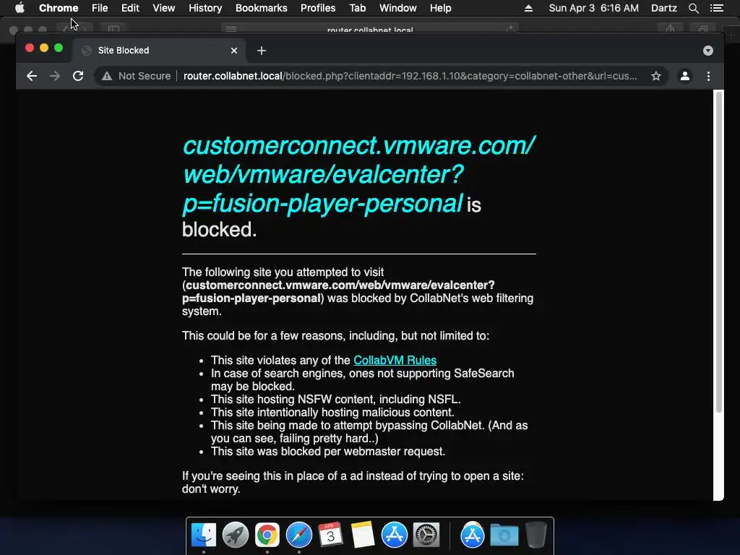The image size is (740, 555).
Task: Open the Window menu
Action: (x=398, y=8)
